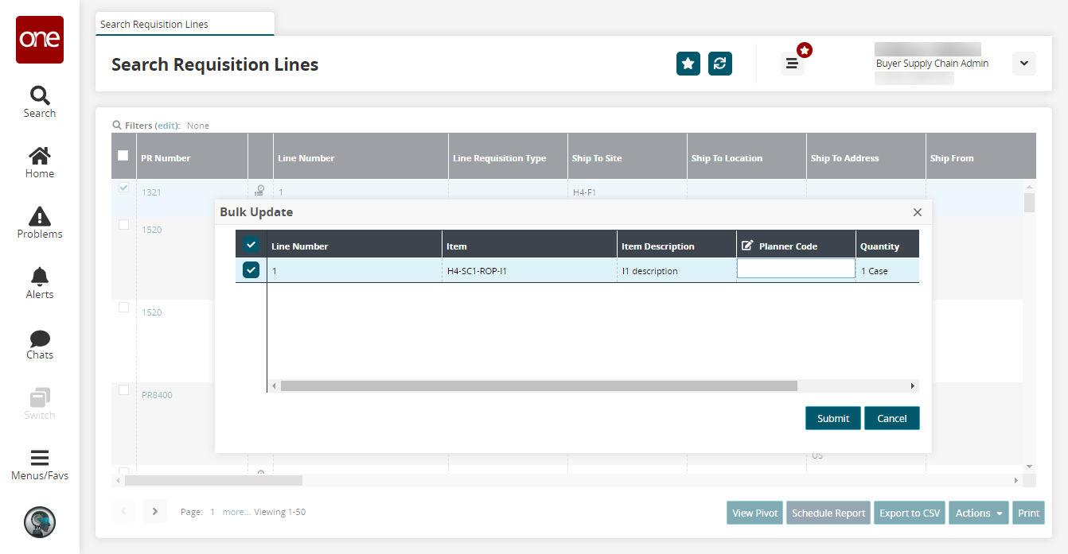
Task: Click 'Buyer Supply Chain Admin' role text
Action: pos(932,64)
